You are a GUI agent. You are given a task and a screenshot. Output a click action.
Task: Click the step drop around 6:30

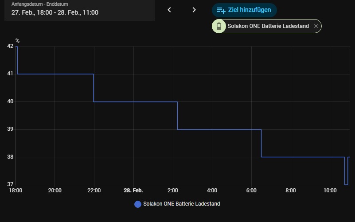pos(261,143)
